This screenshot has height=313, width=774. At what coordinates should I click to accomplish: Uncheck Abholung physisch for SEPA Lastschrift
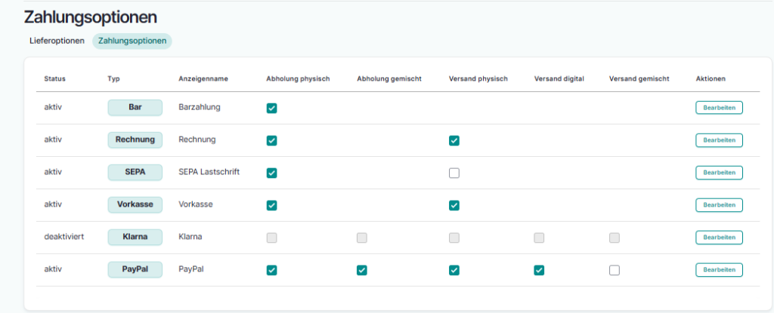pyautogui.click(x=272, y=173)
